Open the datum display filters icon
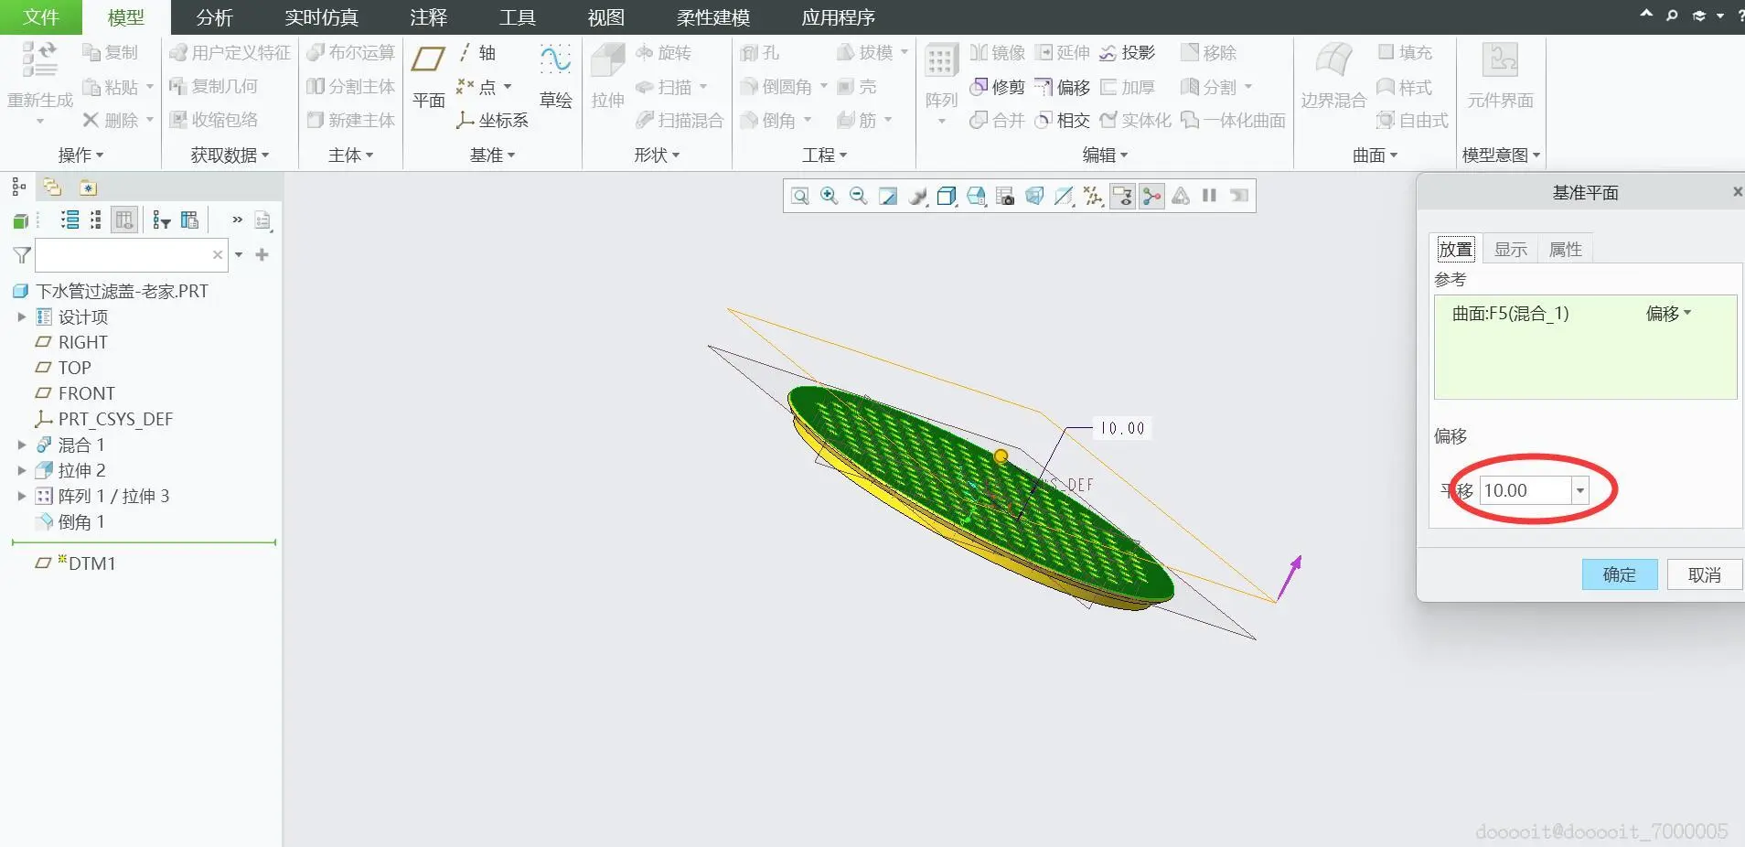 click(1093, 196)
